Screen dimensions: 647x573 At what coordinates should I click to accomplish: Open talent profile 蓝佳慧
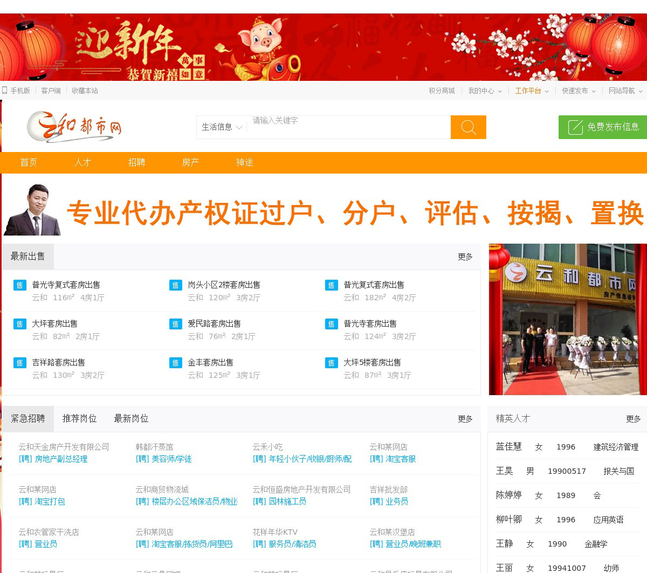(509, 447)
